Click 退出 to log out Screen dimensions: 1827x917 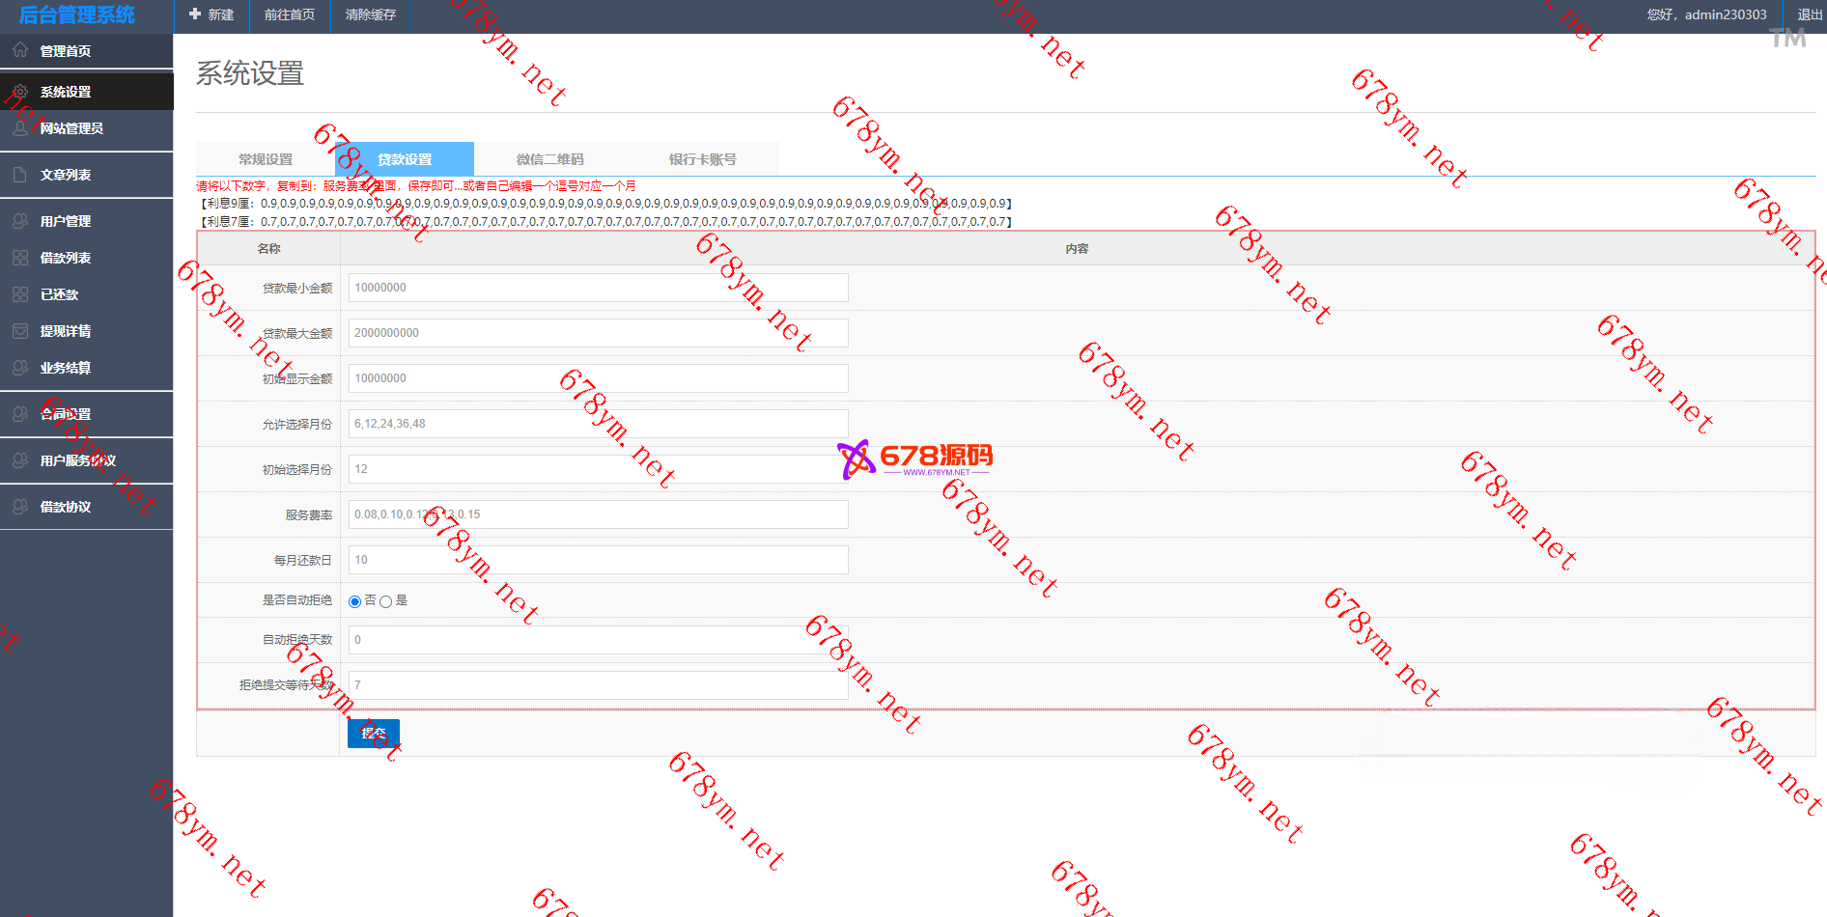[1809, 14]
